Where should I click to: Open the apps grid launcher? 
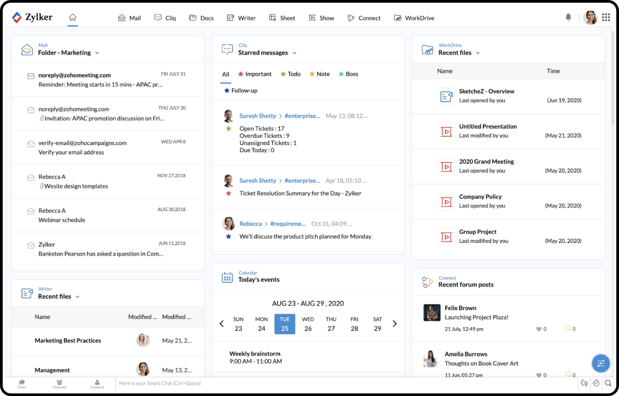tap(606, 17)
